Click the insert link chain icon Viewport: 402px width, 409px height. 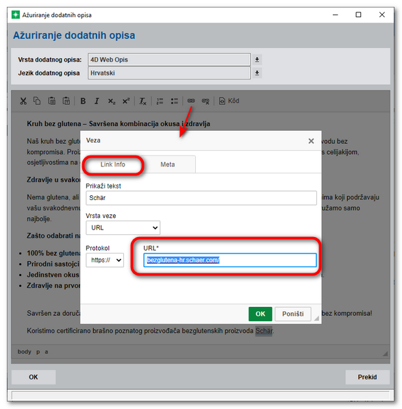tap(191, 101)
